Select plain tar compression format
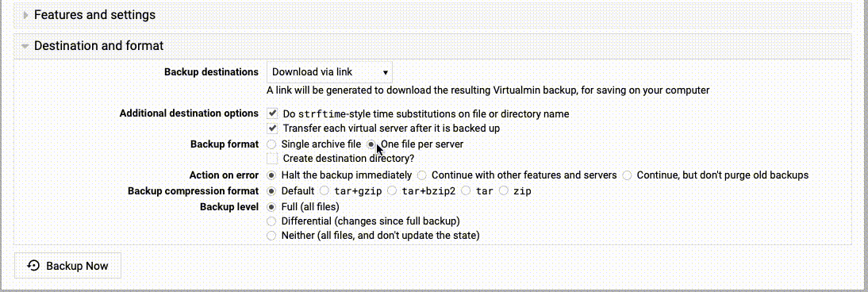The width and height of the screenshot is (868, 292). tap(466, 191)
